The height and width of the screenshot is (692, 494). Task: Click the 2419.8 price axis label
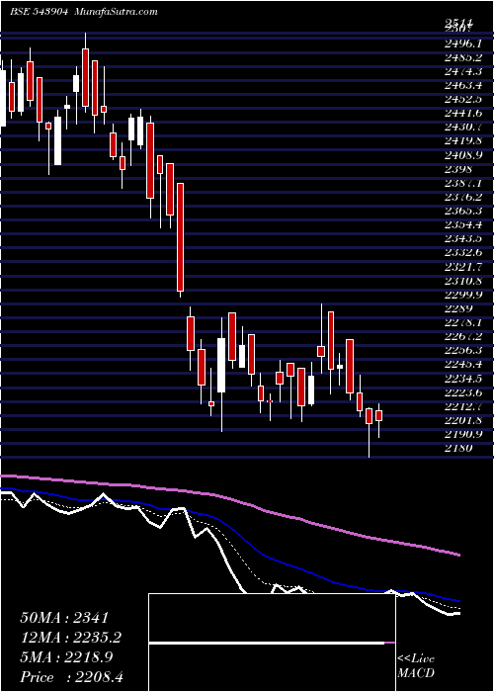tap(463, 141)
